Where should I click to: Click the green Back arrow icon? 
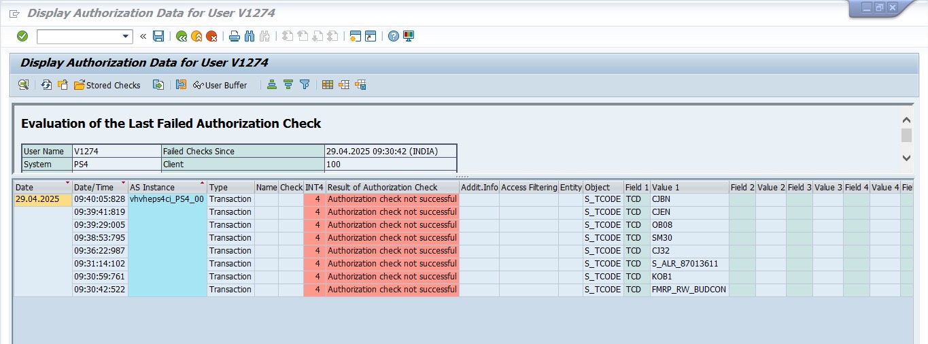181,36
